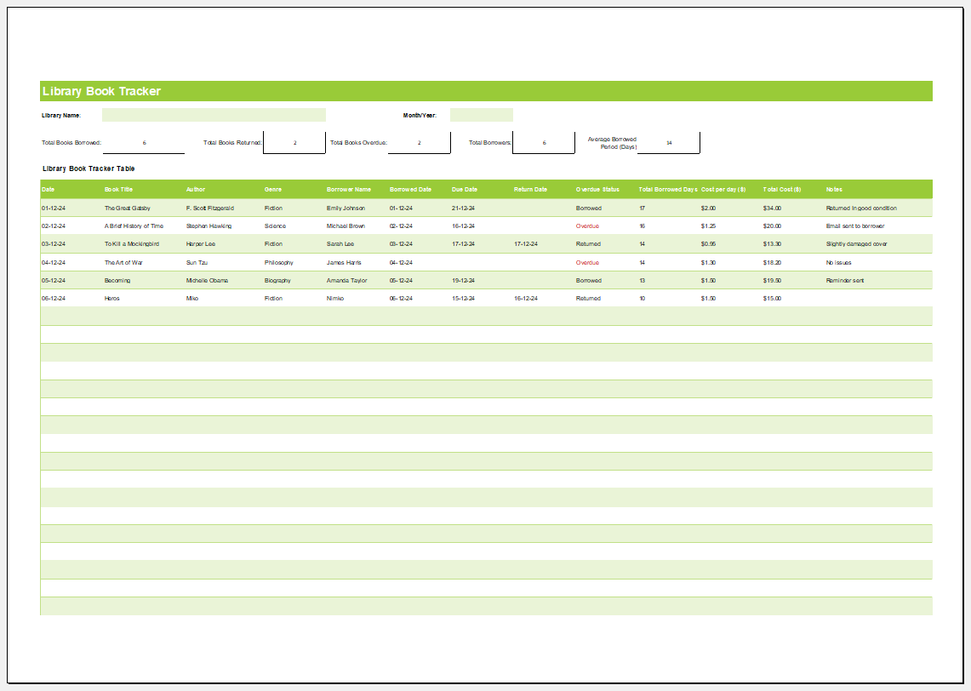Click due date '21-12-24' cell
Viewport: 971px width, 691px height.
[463, 208]
